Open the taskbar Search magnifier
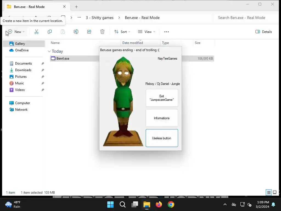 pyautogui.click(x=123, y=204)
